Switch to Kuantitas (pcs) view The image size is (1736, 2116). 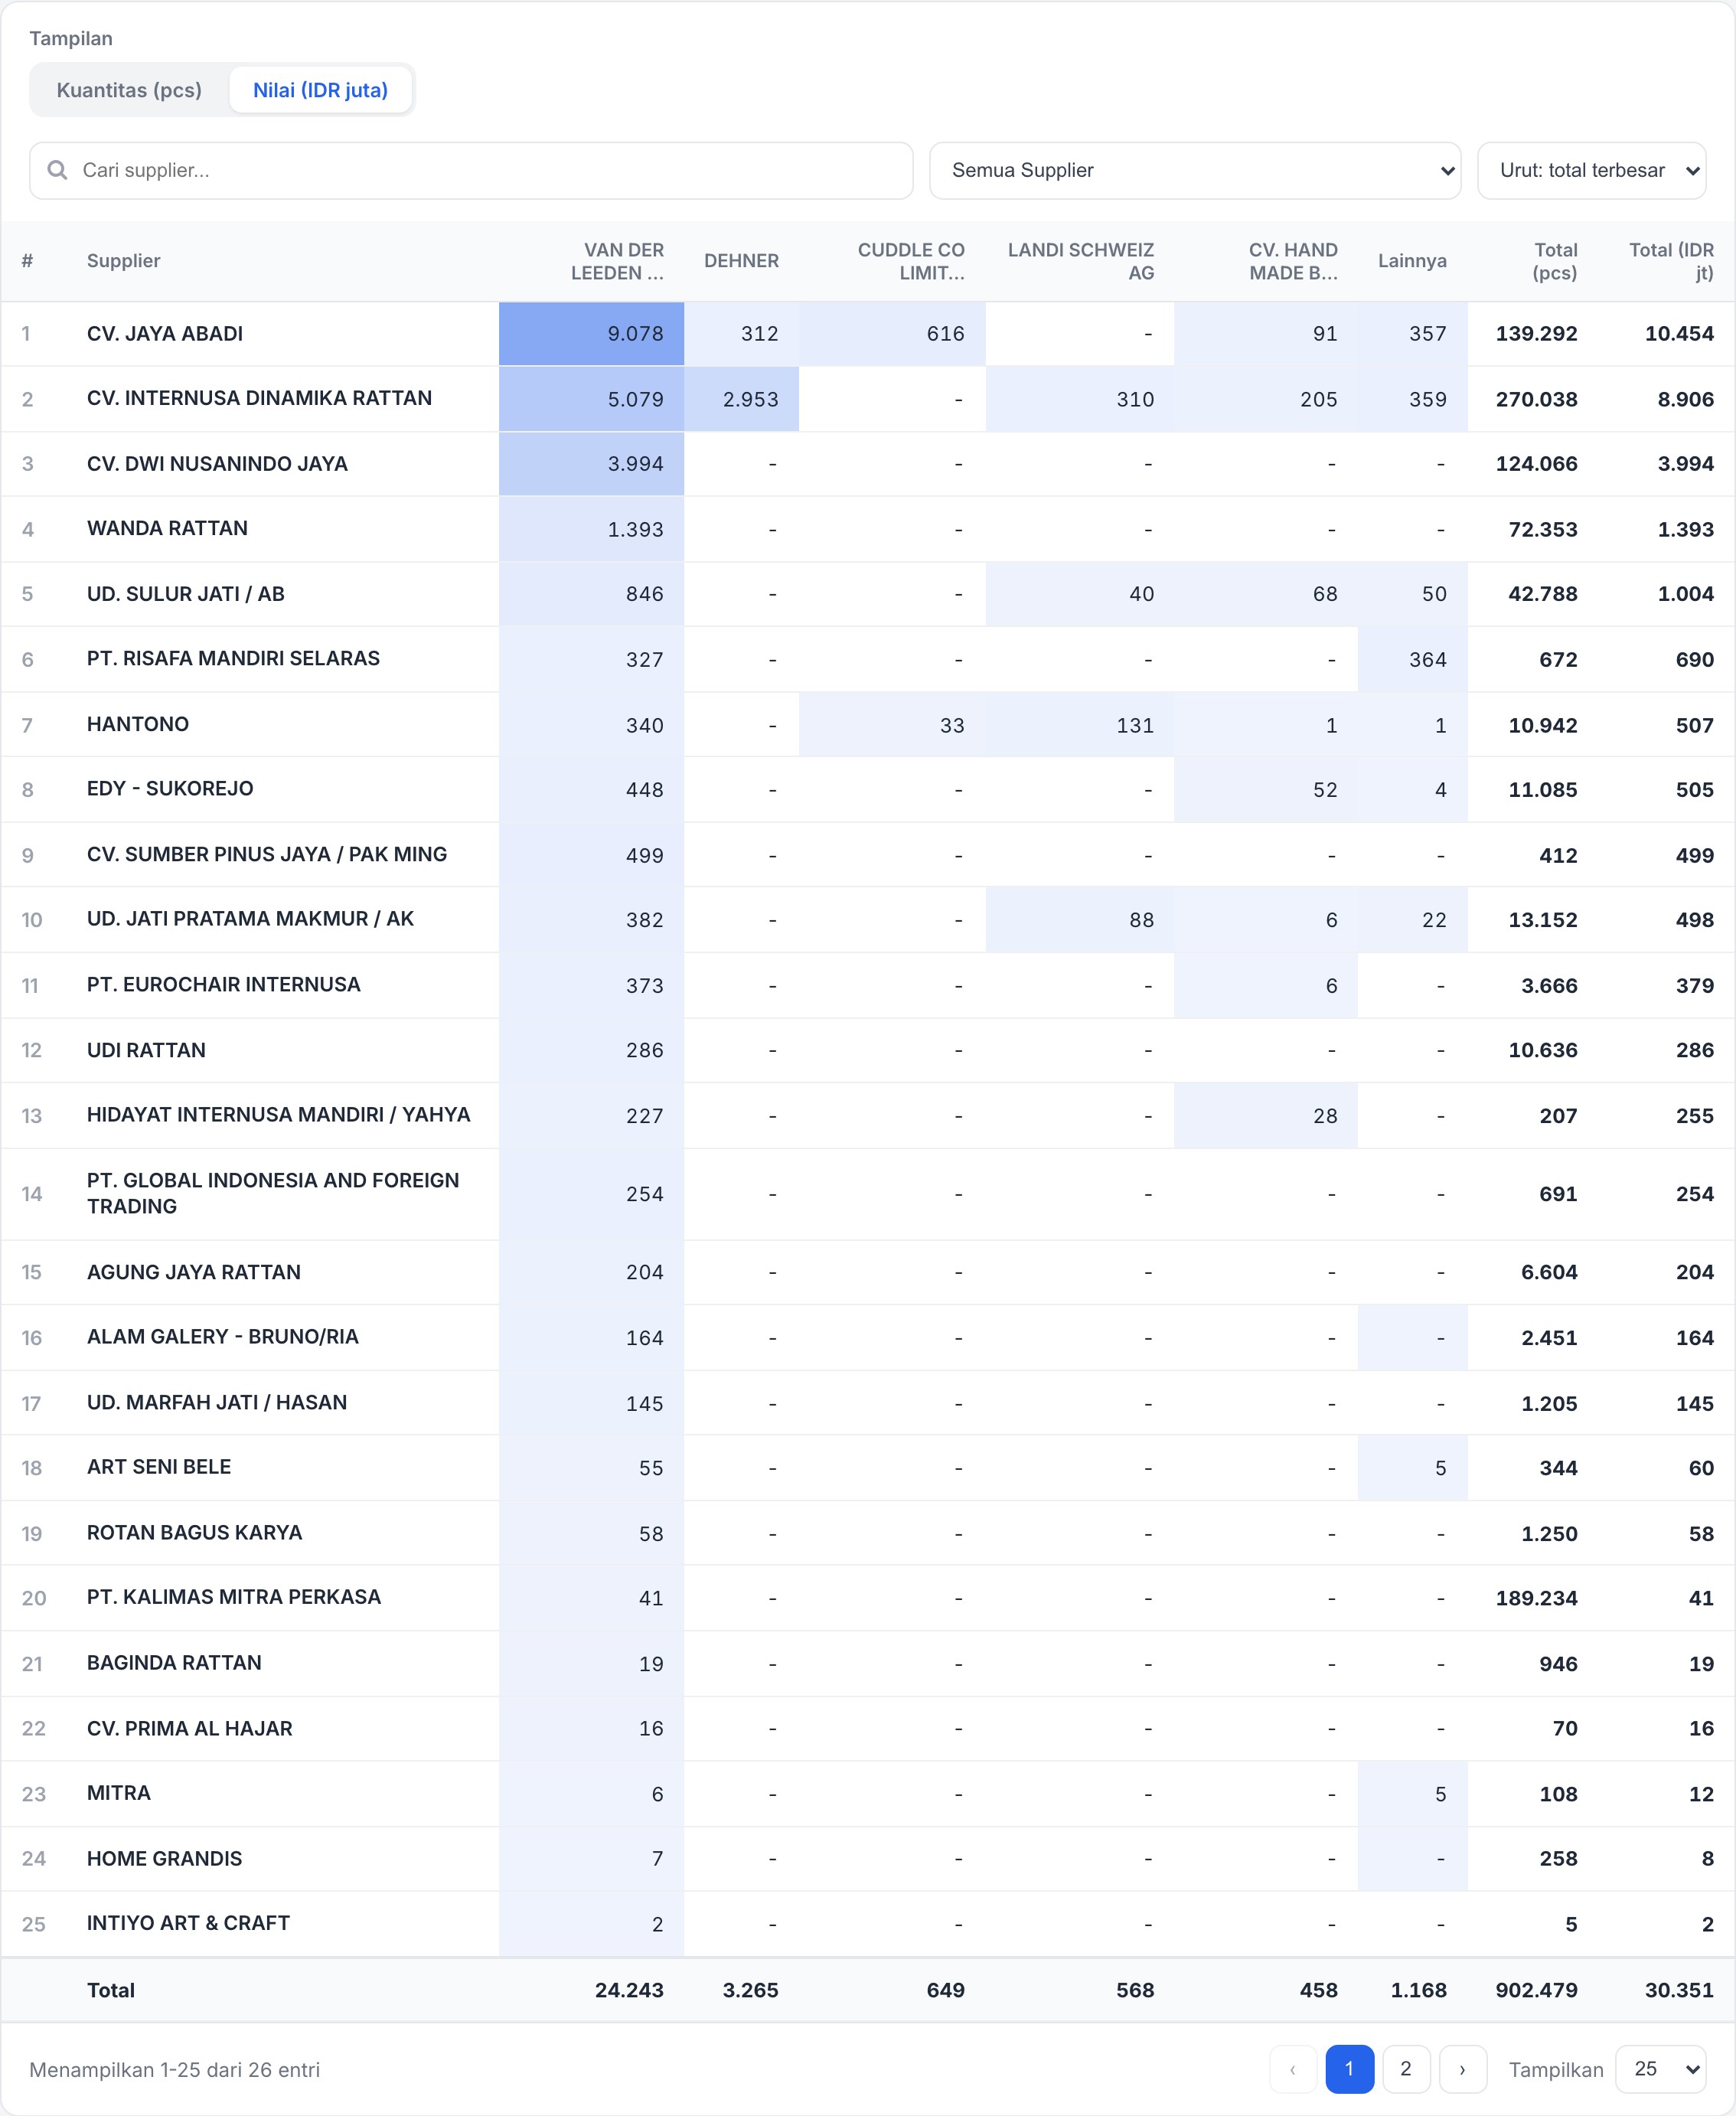129,90
